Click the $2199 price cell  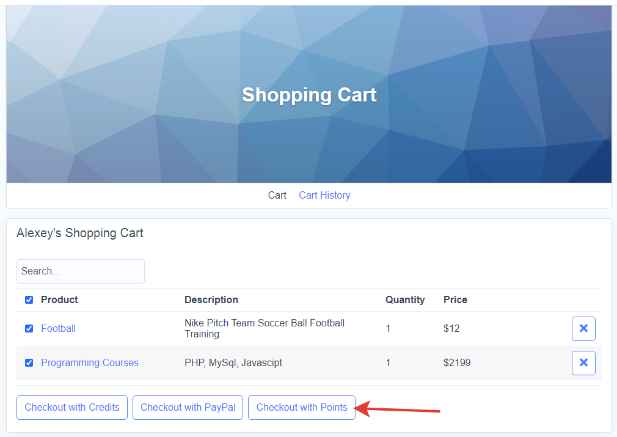click(x=457, y=362)
